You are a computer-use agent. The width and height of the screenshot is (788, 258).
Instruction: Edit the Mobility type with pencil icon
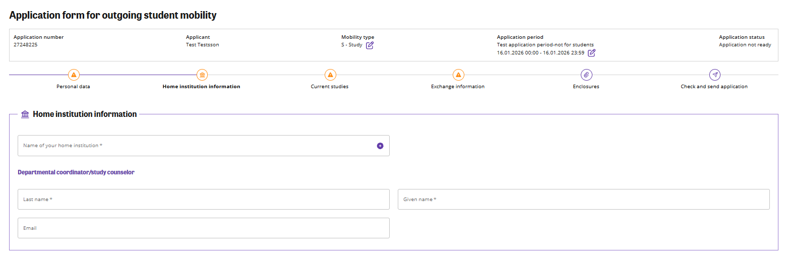[370, 45]
